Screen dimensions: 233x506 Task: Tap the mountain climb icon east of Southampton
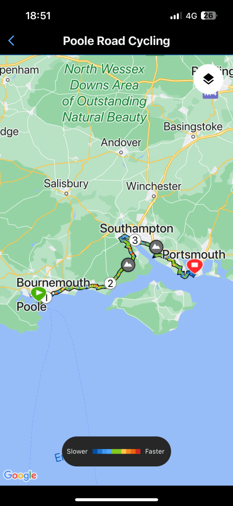pyautogui.click(x=156, y=247)
